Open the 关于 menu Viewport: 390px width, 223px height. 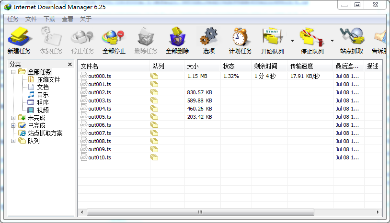point(86,19)
